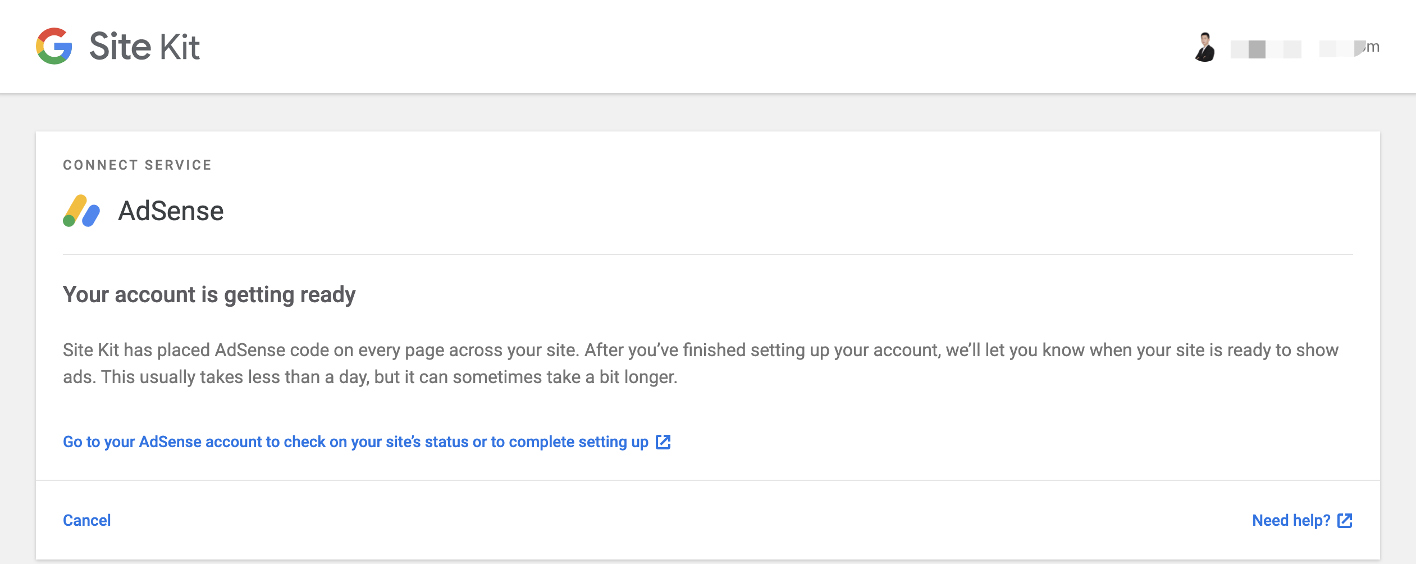This screenshot has width=1416, height=564.
Task: Click external-link icon next to Need help?
Action: tap(1345, 521)
